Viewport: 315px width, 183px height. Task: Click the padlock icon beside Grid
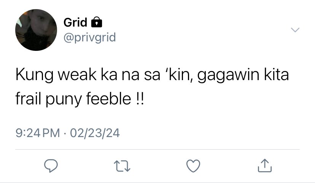(x=97, y=22)
